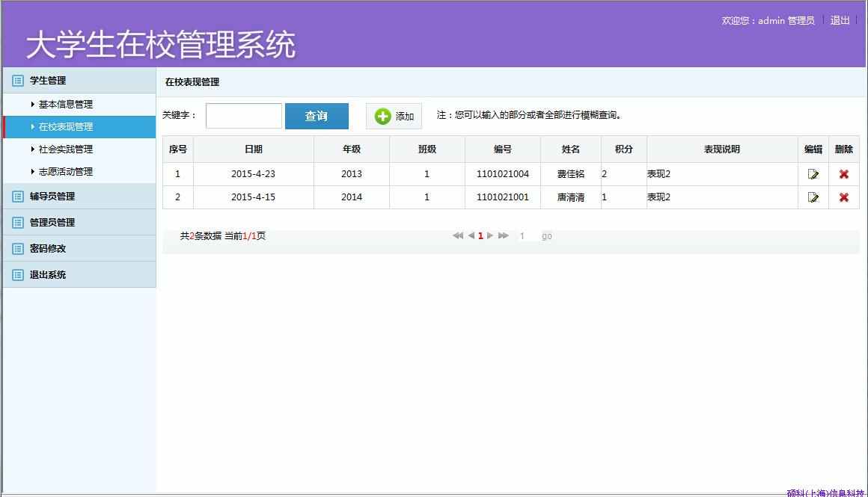Expand the 管理员管理 menu section

coord(79,222)
